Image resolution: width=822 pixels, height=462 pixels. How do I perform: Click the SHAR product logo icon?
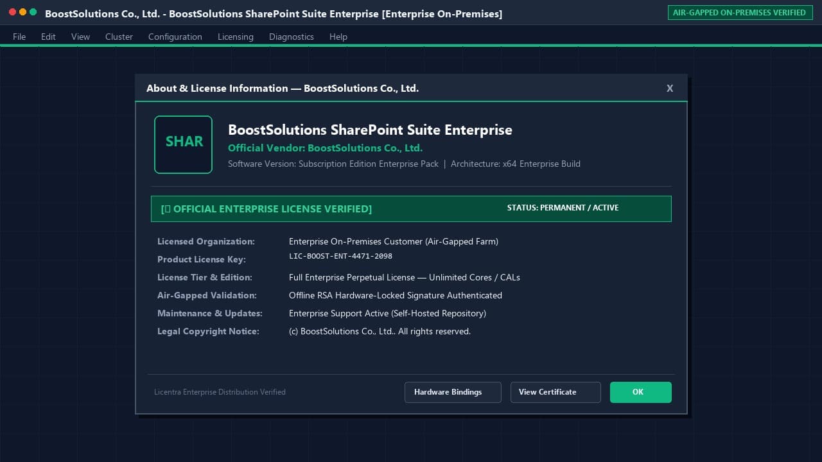tap(183, 144)
